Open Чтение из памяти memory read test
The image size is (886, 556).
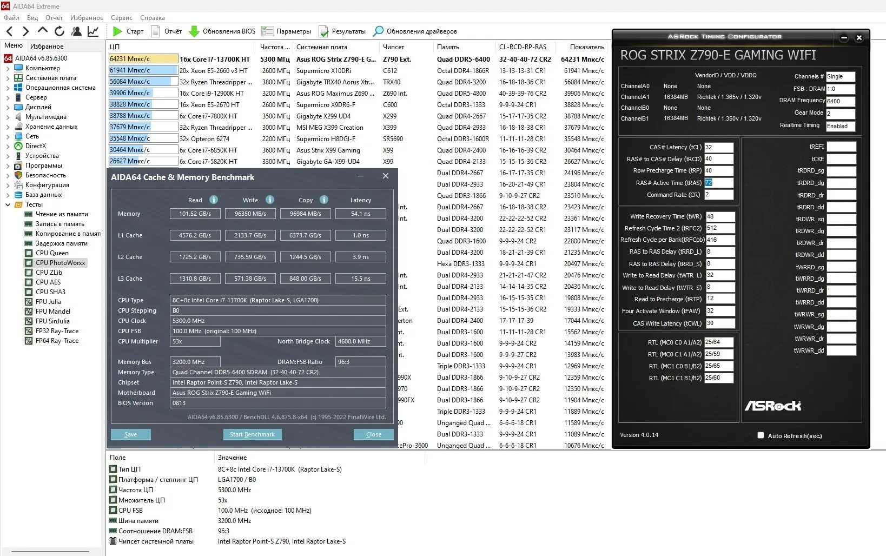62,214
